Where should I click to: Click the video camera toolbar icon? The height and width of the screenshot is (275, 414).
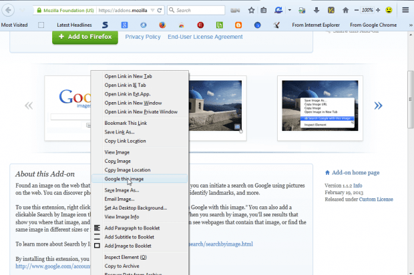(x=235, y=10)
